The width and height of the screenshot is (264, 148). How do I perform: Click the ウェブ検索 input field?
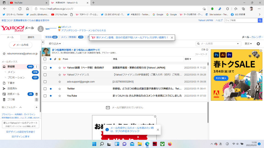[241, 20]
